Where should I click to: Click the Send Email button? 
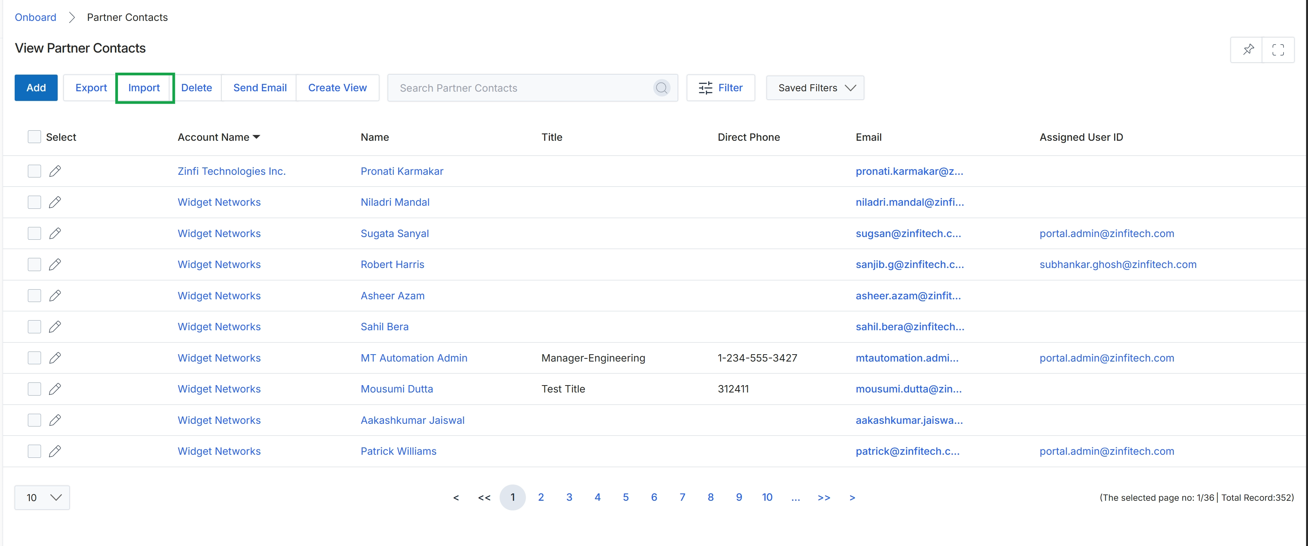260,88
